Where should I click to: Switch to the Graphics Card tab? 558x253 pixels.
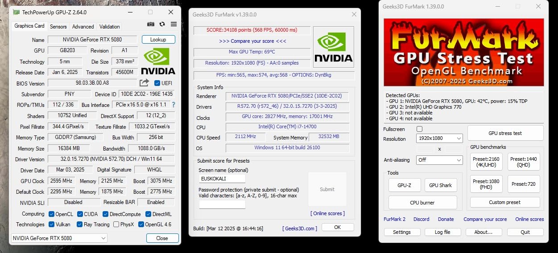coord(29,26)
